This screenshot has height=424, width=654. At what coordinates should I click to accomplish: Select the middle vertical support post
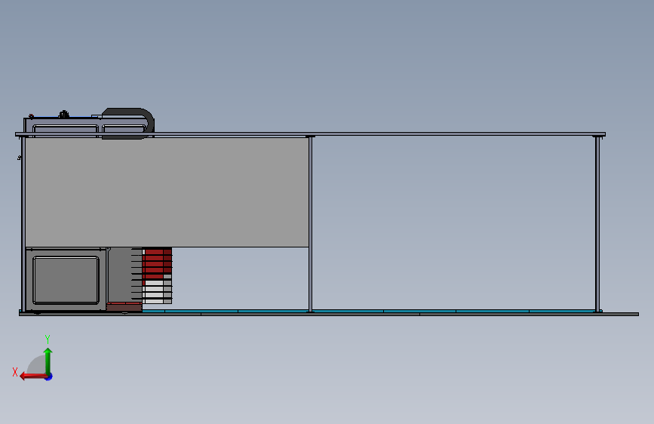tap(310, 223)
